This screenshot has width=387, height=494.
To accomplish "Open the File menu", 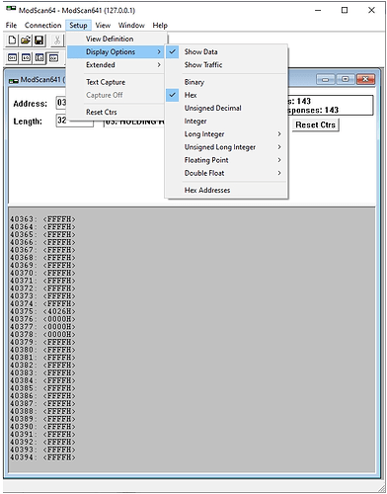I will 11,26.
